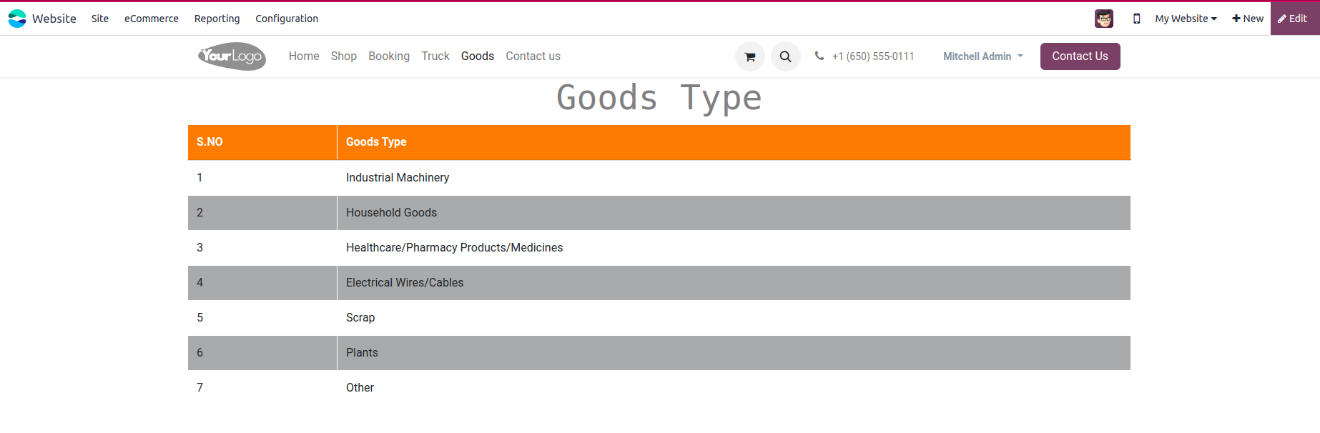The image size is (1320, 433).
Task: Open the Configuration menu
Action: click(287, 19)
